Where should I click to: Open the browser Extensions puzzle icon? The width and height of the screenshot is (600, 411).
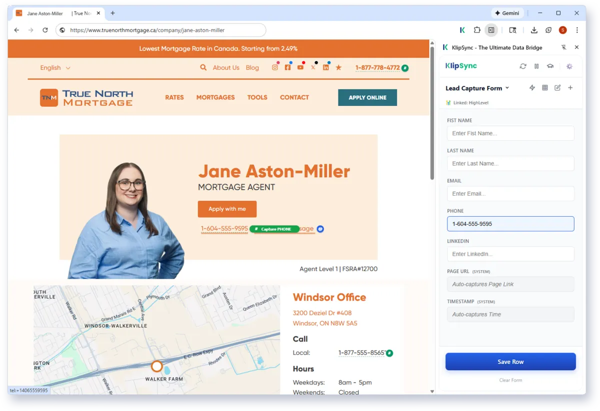[x=477, y=30]
